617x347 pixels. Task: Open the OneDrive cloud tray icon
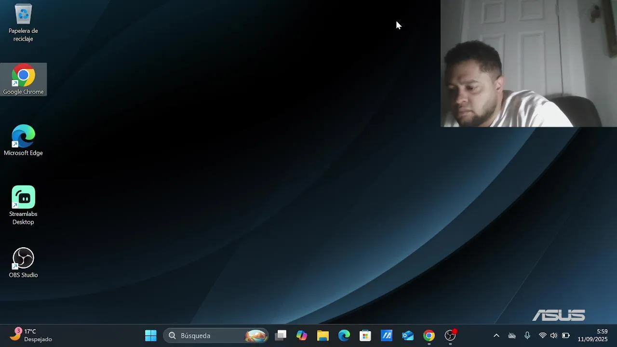(512, 335)
